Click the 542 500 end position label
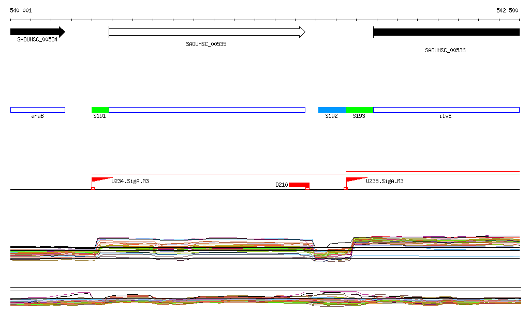The width and height of the screenshot is (530, 316). coord(507,10)
